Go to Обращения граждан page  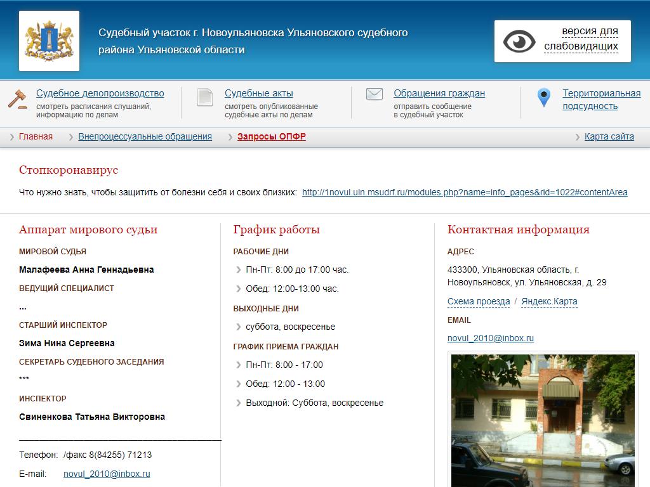(439, 93)
